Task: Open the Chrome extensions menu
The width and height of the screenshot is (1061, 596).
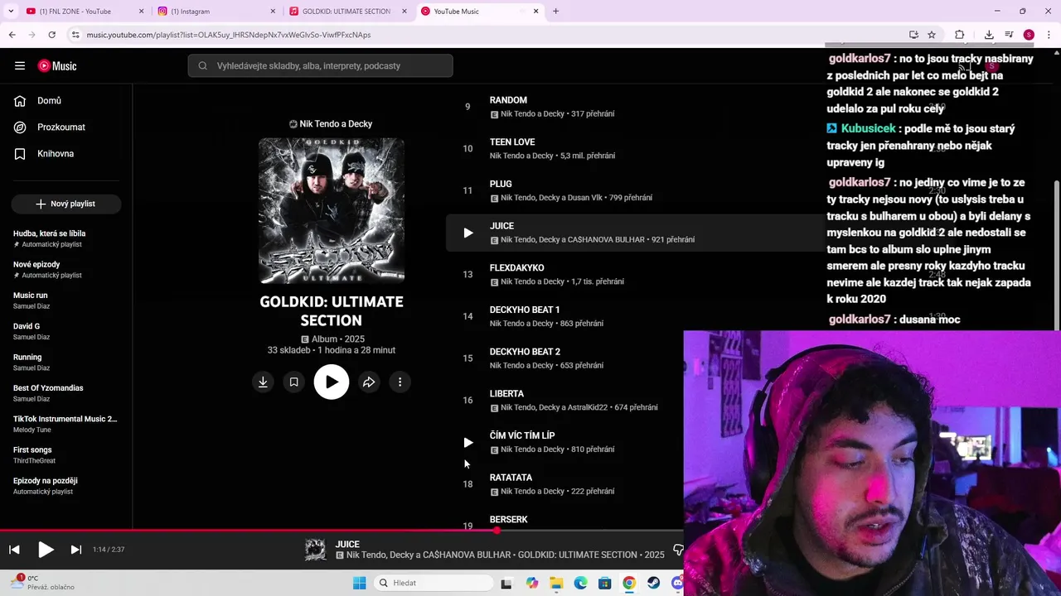Action: 959,35
